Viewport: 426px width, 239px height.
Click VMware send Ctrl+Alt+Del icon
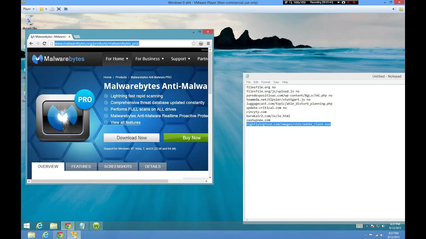(52, 9)
